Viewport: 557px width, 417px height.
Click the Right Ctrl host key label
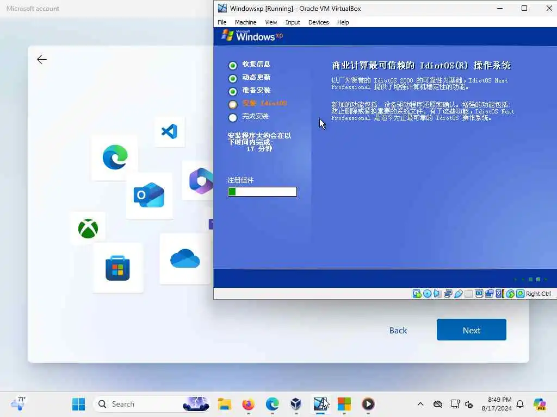[538, 294]
